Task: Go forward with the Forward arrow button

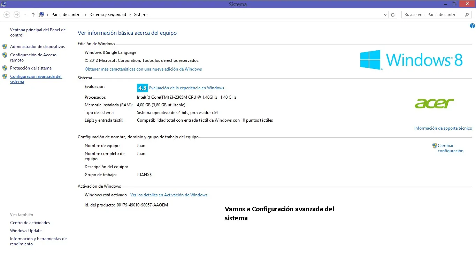Action: point(17,15)
